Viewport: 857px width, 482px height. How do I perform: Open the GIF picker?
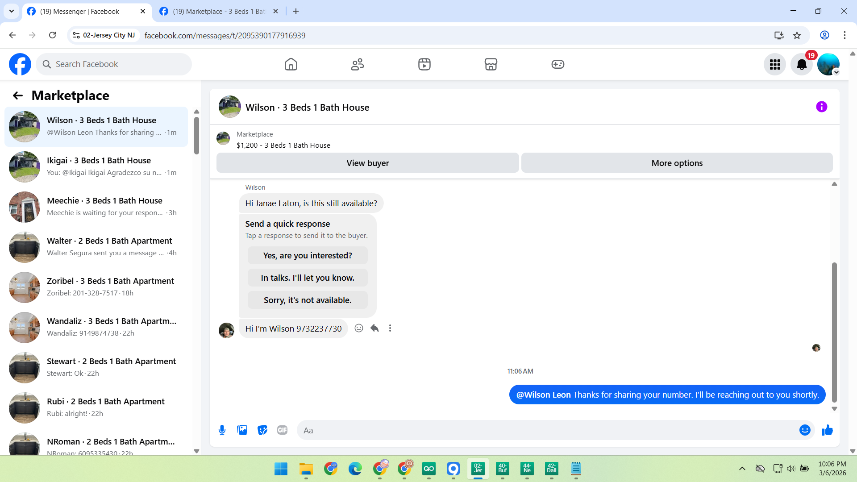(x=282, y=430)
